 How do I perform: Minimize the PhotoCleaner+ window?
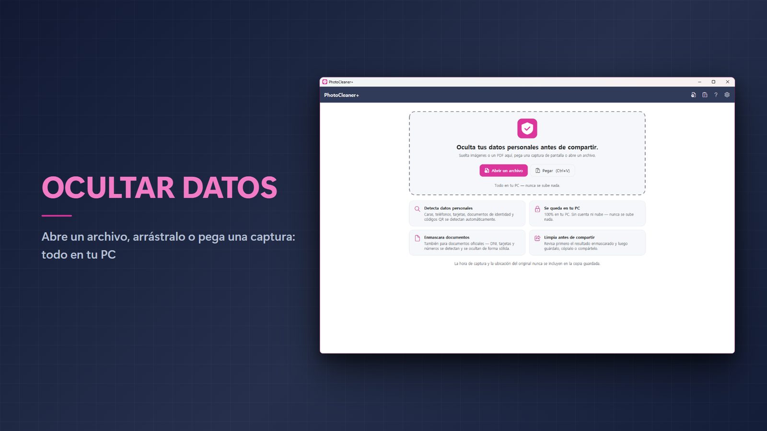pyautogui.click(x=699, y=82)
